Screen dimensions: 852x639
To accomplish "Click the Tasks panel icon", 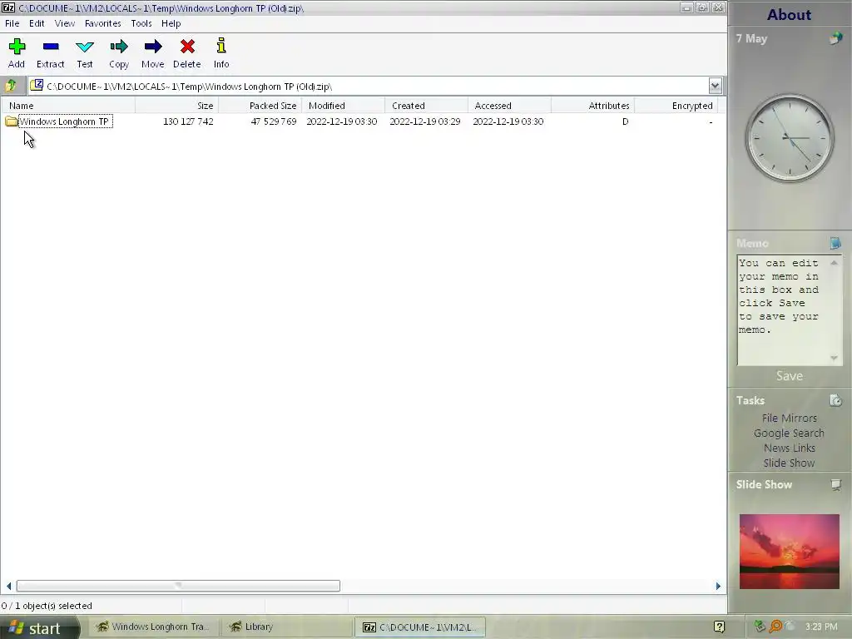I will 835,400.
